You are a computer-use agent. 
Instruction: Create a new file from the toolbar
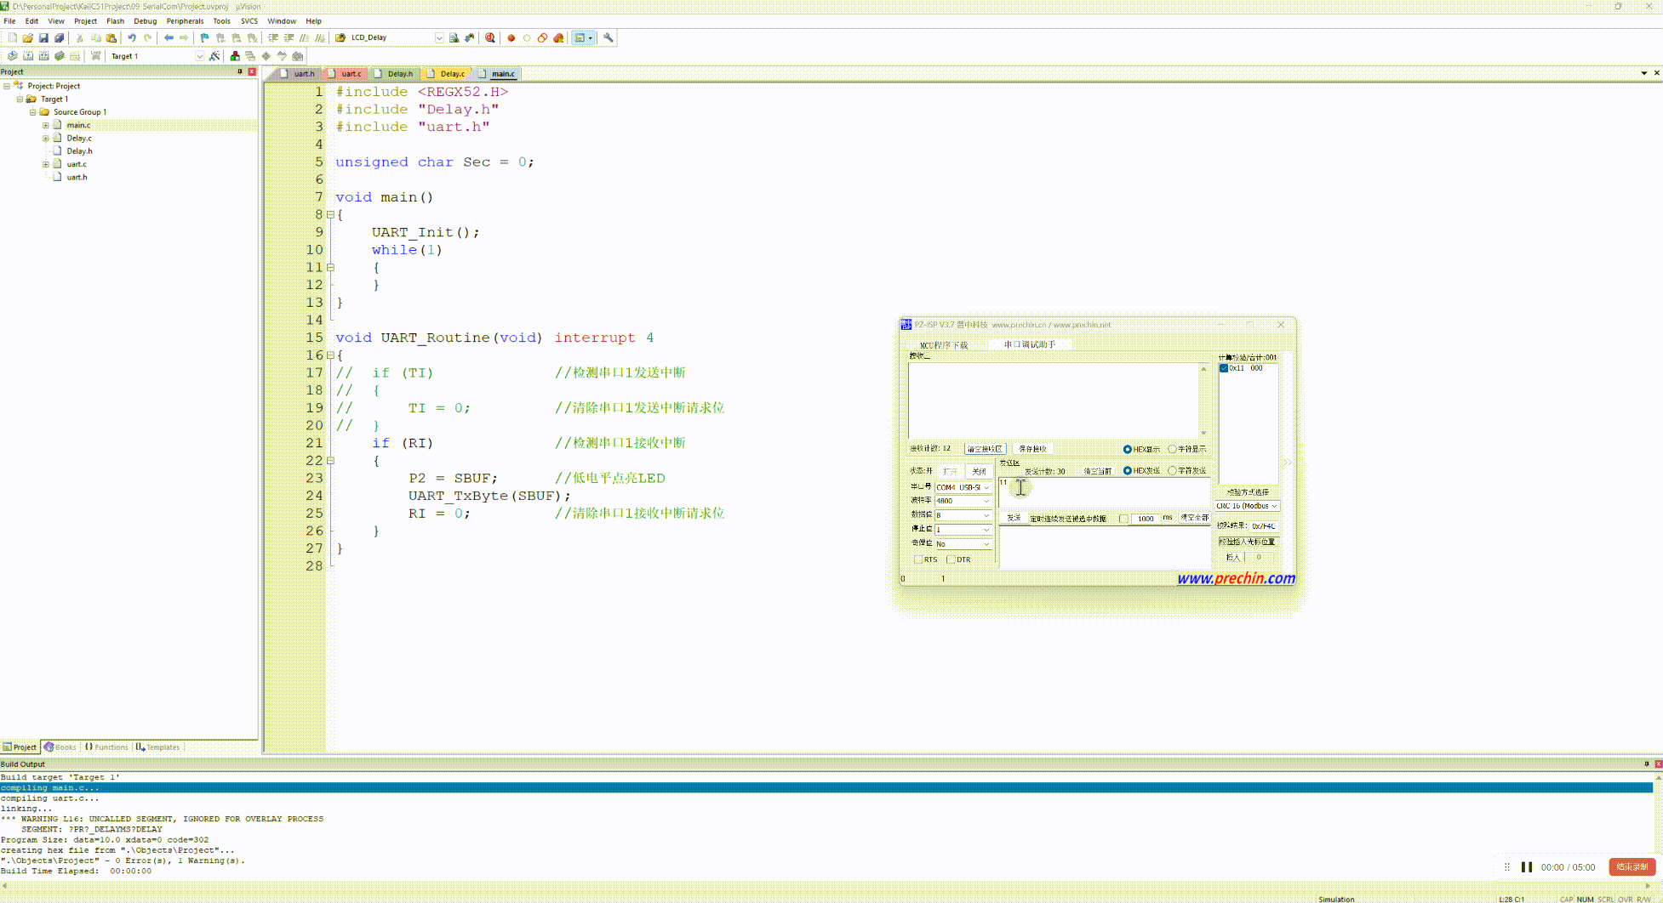12,37
